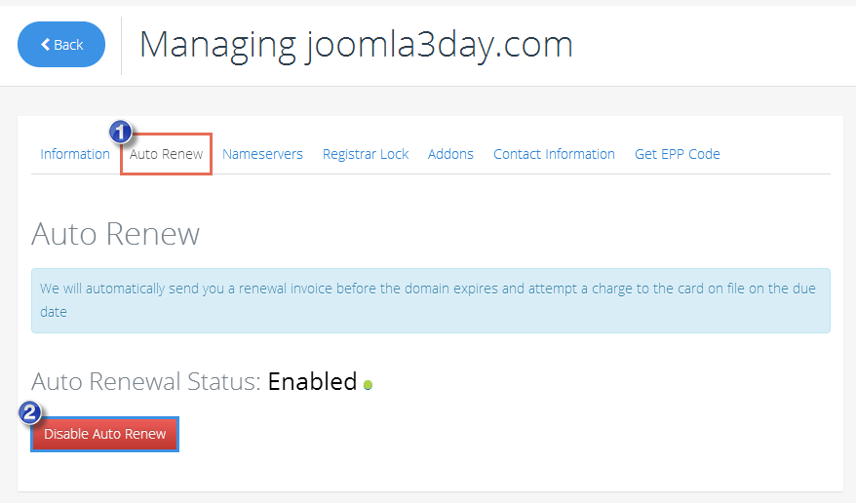Click the vertical divider beside Back button
856x503 pixels.
coord(121,45)
